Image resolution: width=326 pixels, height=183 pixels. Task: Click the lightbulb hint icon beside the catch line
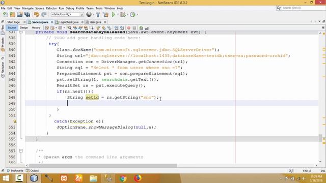click(15, 121)
